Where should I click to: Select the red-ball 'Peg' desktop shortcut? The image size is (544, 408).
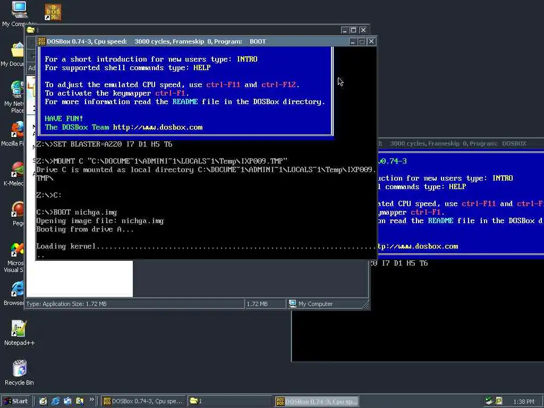(x=18, y=209)
